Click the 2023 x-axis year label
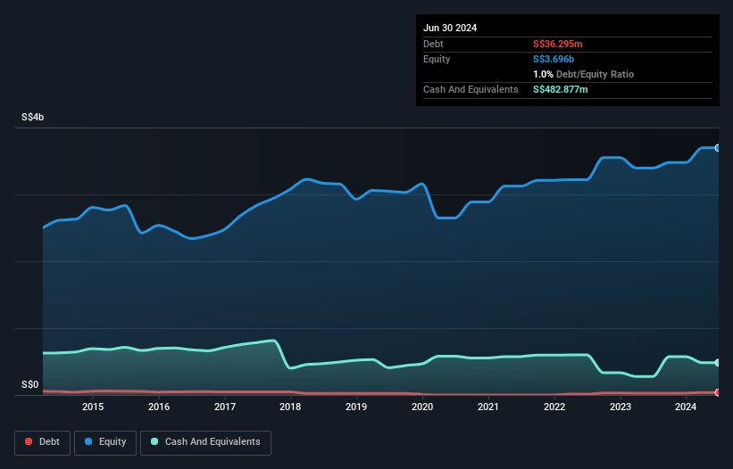Image resolution: width=733 pixels, height=469 pixels. pos(621,407)
